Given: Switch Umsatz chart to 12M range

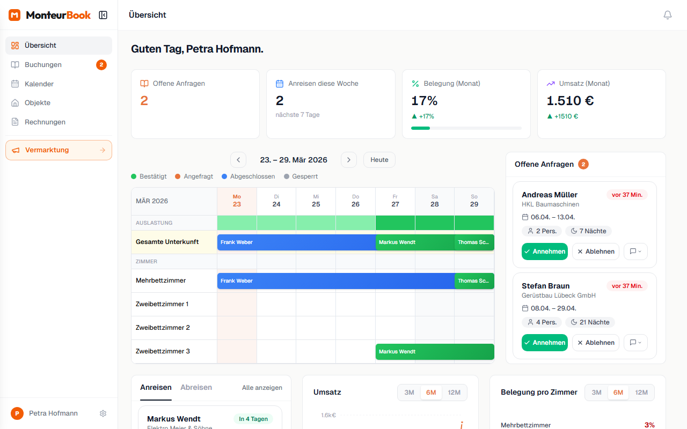Looking at the screenshot, I should 454,393.
